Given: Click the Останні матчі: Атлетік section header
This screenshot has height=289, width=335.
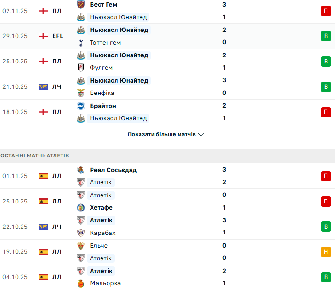Looking at the screenshot, I should (35, 155).
